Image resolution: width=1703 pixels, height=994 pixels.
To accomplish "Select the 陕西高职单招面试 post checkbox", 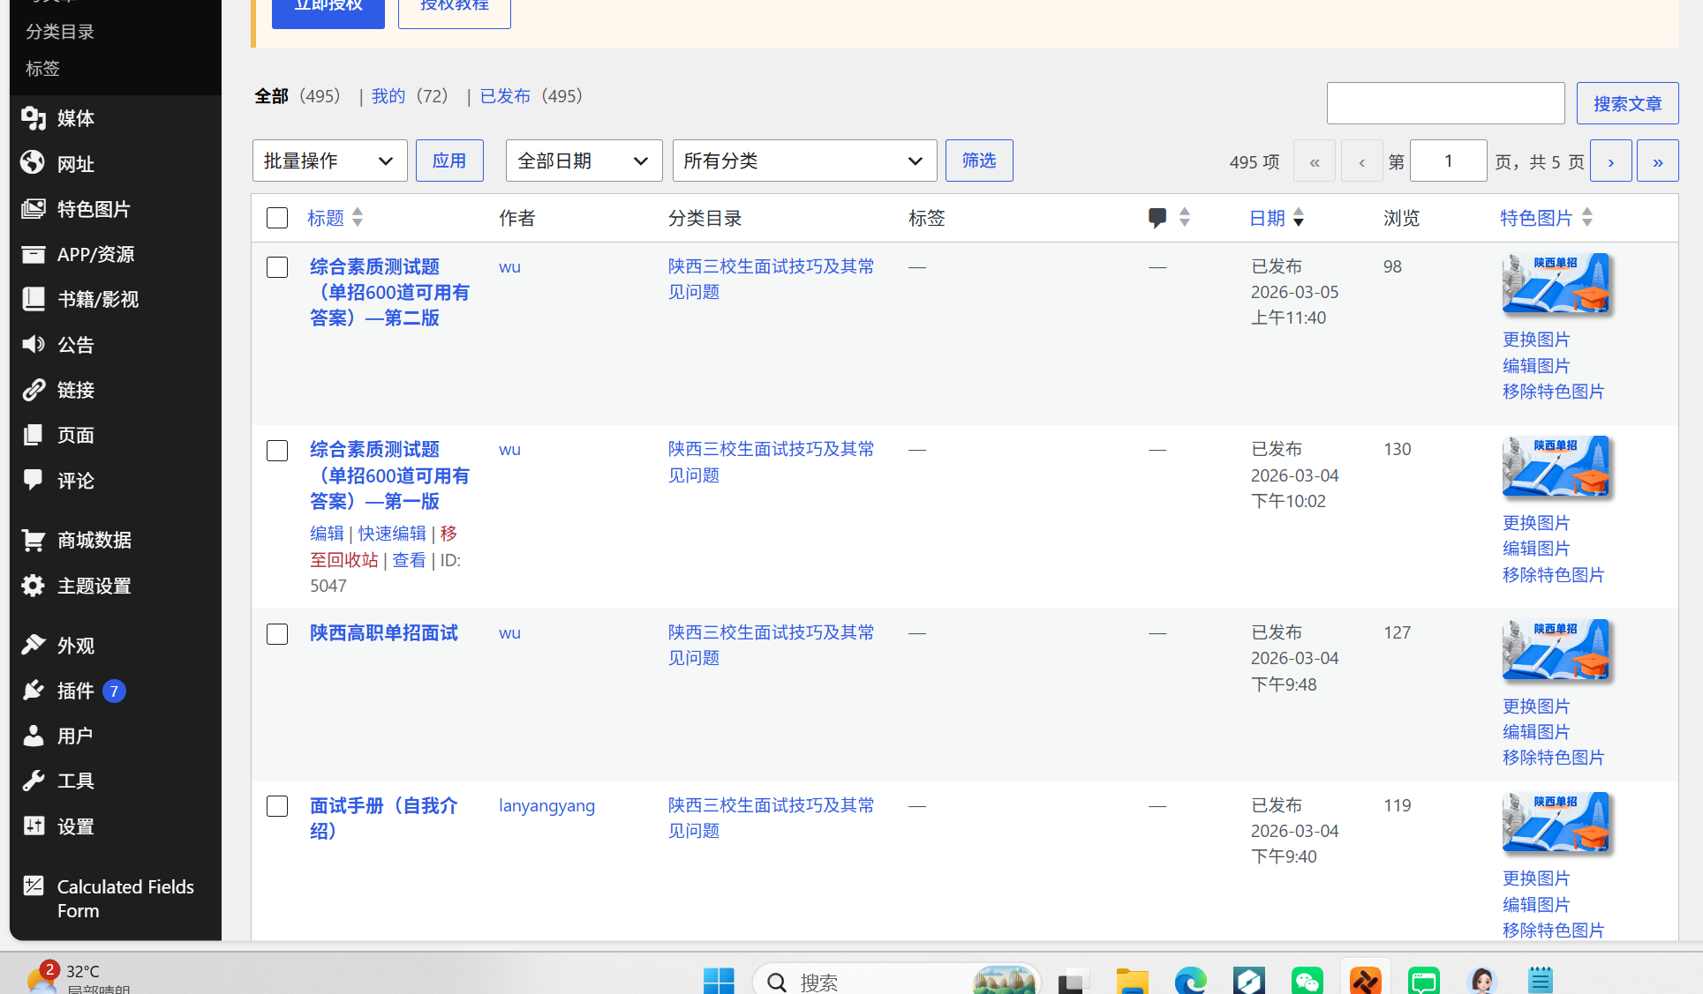I will click(x=277, y=634).
